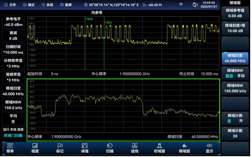Select the 标记 (Marker) flag icon

pyautogui.click(x=60, y=148)
